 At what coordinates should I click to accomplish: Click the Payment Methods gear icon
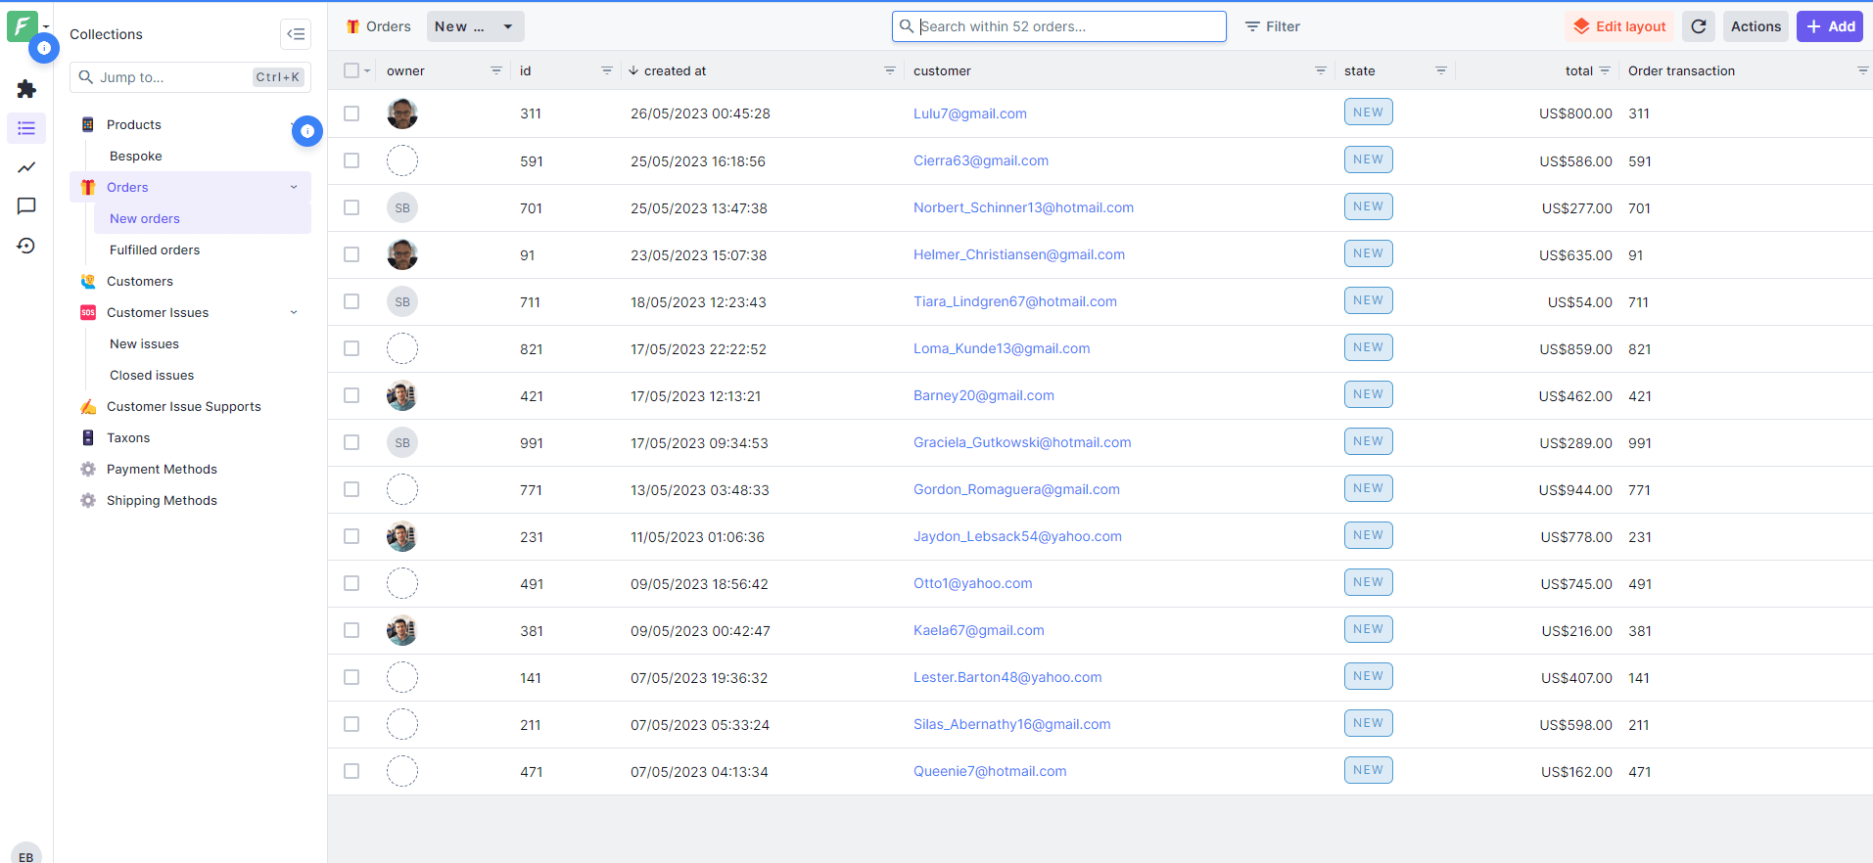[x=88, y=469]
